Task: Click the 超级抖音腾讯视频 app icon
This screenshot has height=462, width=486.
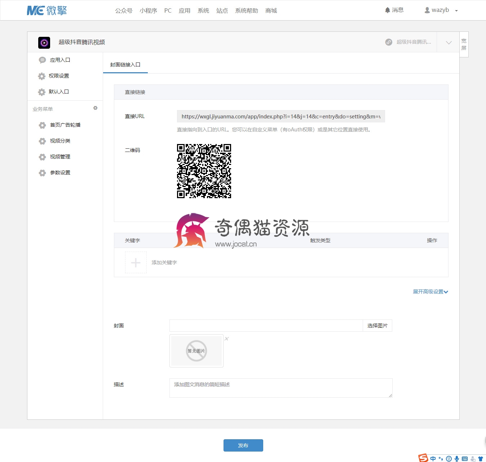Action: click(44, 43)
